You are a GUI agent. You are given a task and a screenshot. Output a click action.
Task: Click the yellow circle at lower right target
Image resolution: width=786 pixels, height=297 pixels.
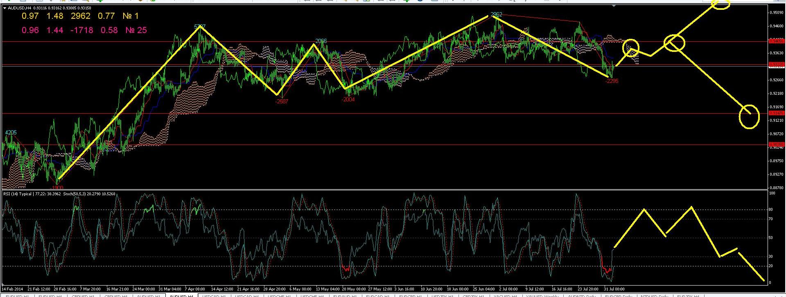point(749,116)
